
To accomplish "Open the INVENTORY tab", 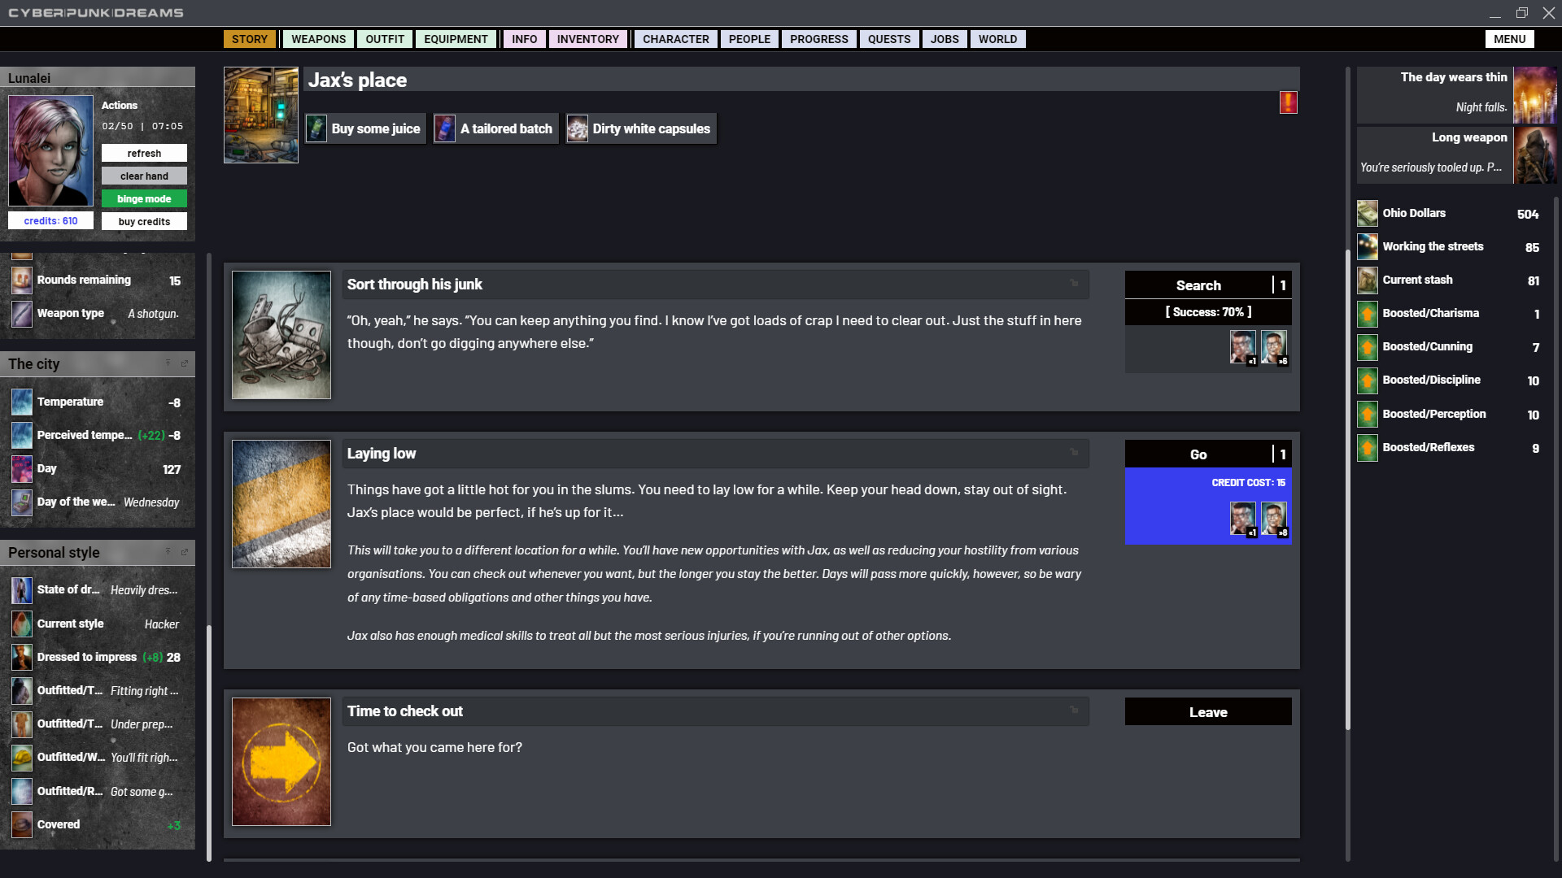I will coord(587,39).
